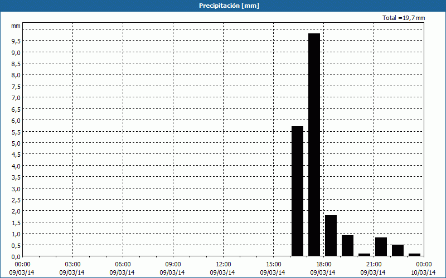Click the mm unit label on y-axis
Image resolution: width=446 pixels, height=278 pixels.
pos(16,26)
